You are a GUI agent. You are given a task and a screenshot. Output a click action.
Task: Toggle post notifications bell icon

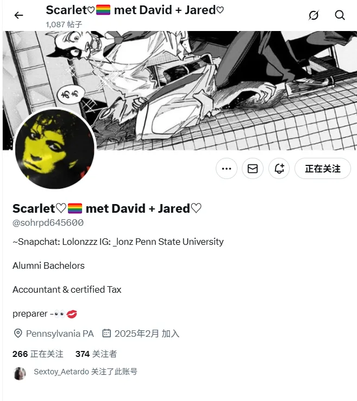point(279,169)
